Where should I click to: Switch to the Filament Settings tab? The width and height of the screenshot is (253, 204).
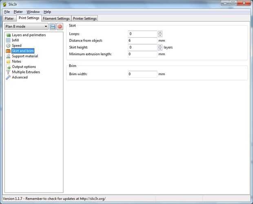click(x=56, y=18)
